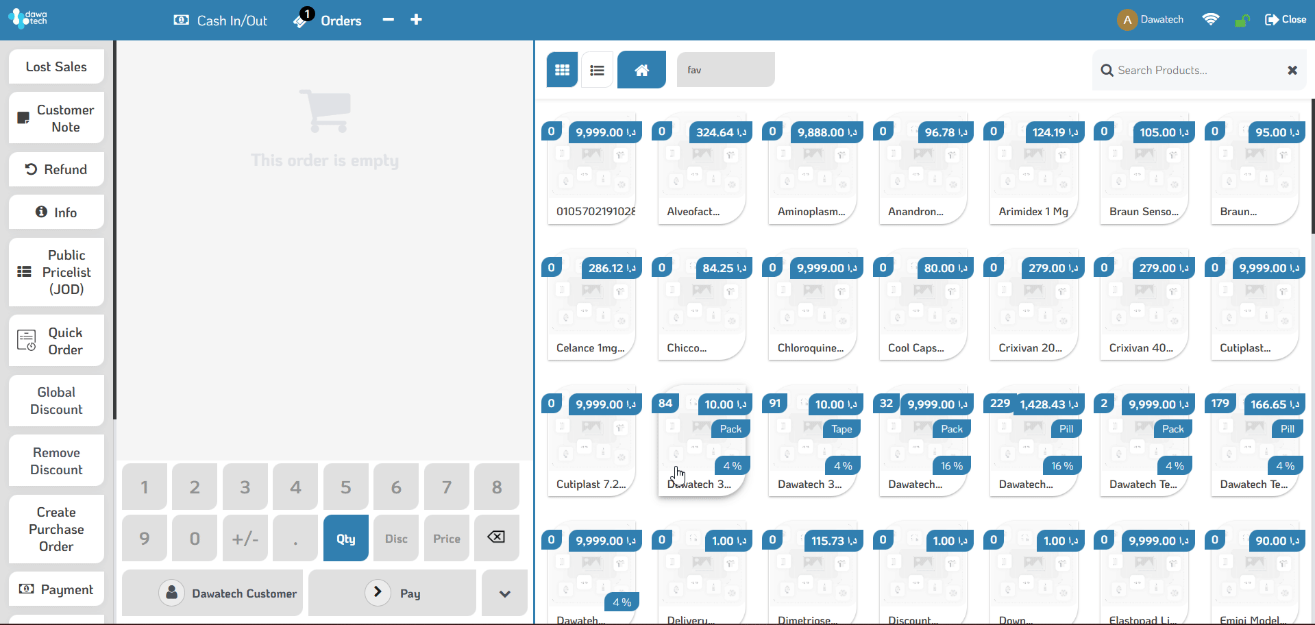Image resolution: width=1315 pixels, height=625 pixels.
Task: Focus the Search Products field
Action: pyautogui.click(x=1199, y=70)
